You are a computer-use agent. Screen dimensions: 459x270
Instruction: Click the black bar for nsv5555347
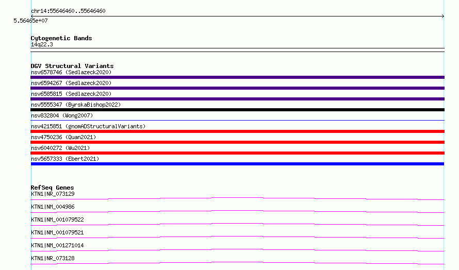(x=237, y=110)
